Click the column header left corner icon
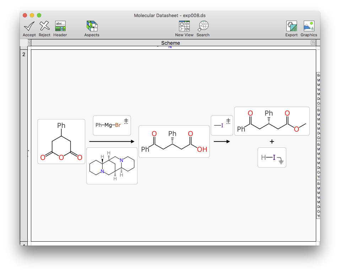Viewport: 340px width, 274px height. coord(29,43)
